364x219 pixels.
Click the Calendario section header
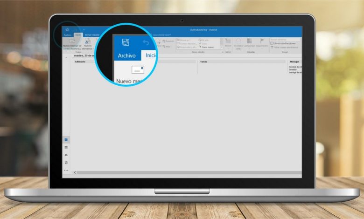[x=80, y=62]
